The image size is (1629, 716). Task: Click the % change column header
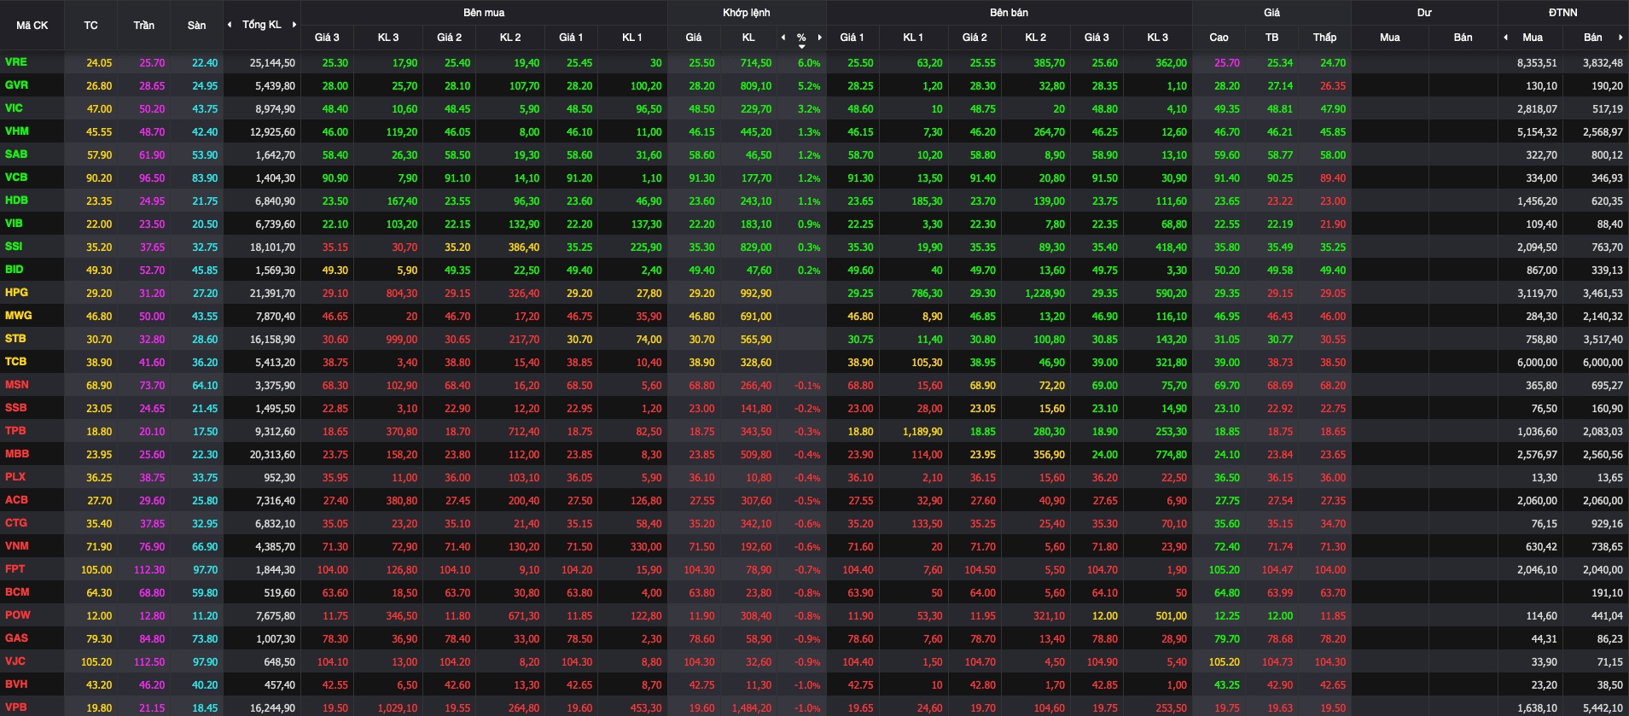(801, 38)
